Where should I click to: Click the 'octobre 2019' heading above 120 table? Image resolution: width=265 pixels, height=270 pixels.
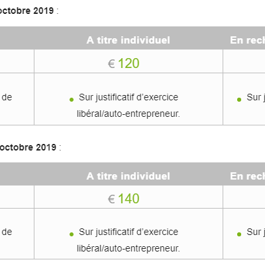[26, 11]
